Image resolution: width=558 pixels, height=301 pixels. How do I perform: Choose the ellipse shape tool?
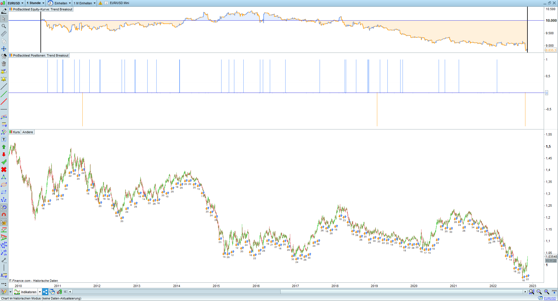(x=4, y=185)
